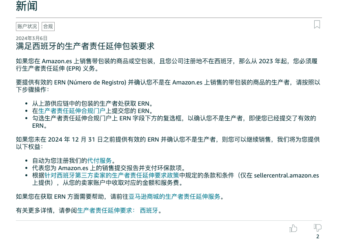This screenshot has height=244, width=351.
Task: Click bullet 代表您为 Amazon.es 上的销售提交报告
Action: tap(109, 168)
